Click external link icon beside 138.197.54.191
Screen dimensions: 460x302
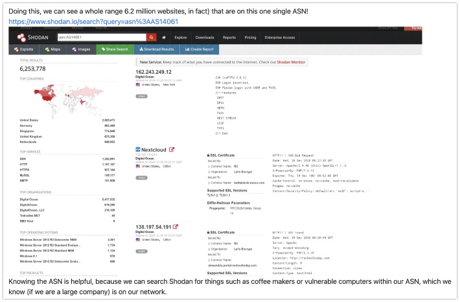coord(176,227)
